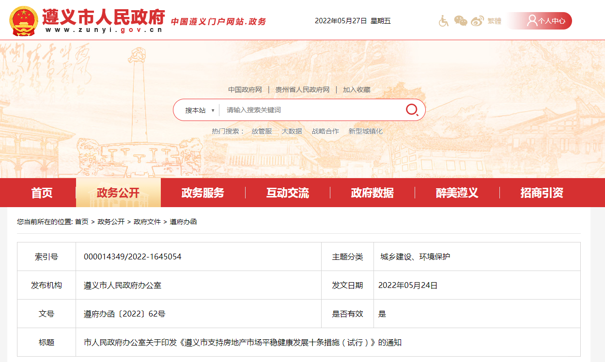
Task: Select the document title text in table
Action: point(243,342)
